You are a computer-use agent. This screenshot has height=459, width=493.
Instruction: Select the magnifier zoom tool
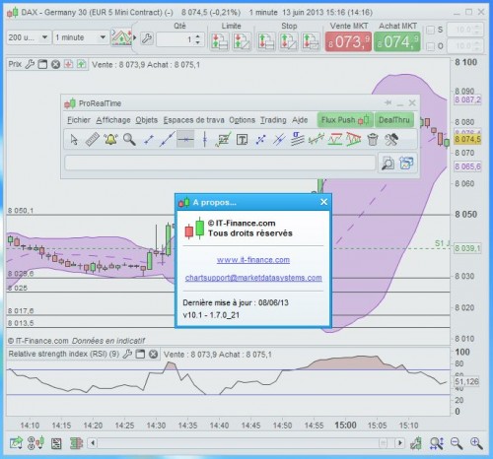(129, 139)
